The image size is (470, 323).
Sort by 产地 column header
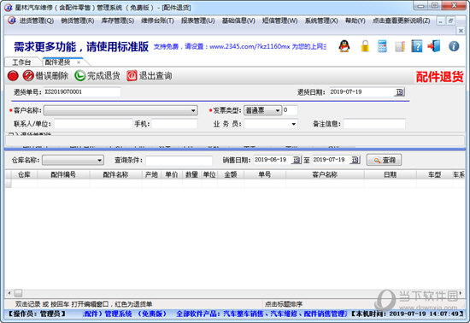151,174
